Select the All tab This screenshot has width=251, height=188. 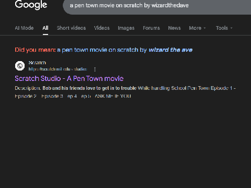45,28
